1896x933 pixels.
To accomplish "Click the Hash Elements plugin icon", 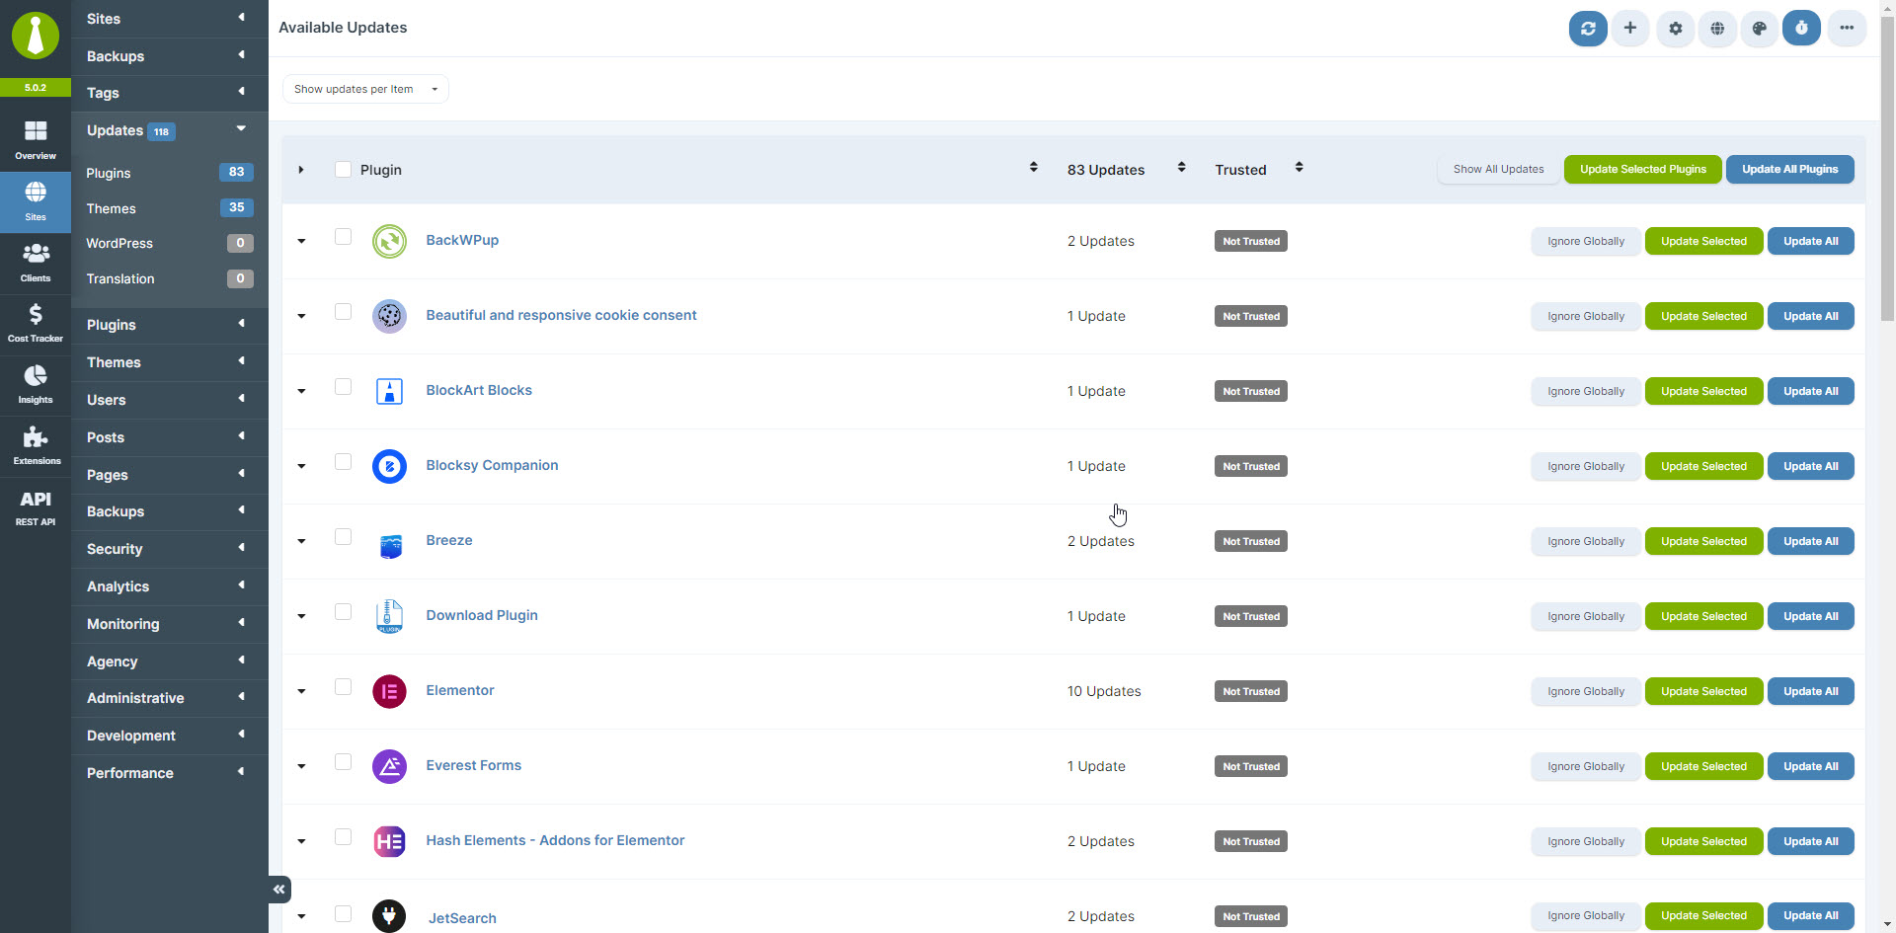I will pyautogui.click(x=389, y=841).
